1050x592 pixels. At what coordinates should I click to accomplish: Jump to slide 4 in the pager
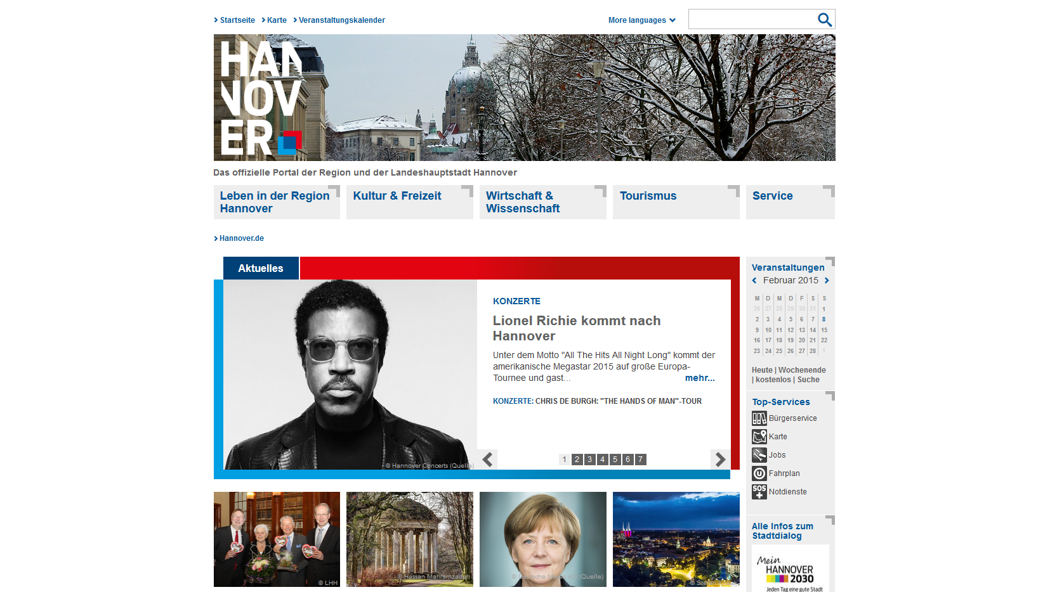[x=602, y=460]
